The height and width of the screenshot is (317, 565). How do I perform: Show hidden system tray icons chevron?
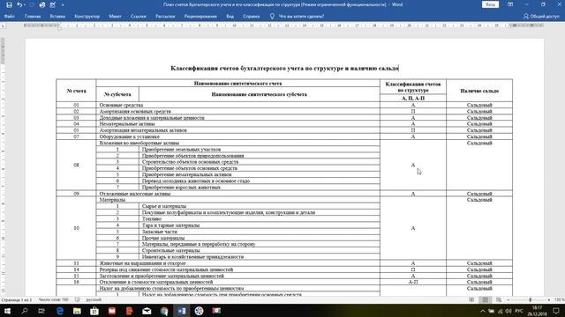(x=483, y=311)
